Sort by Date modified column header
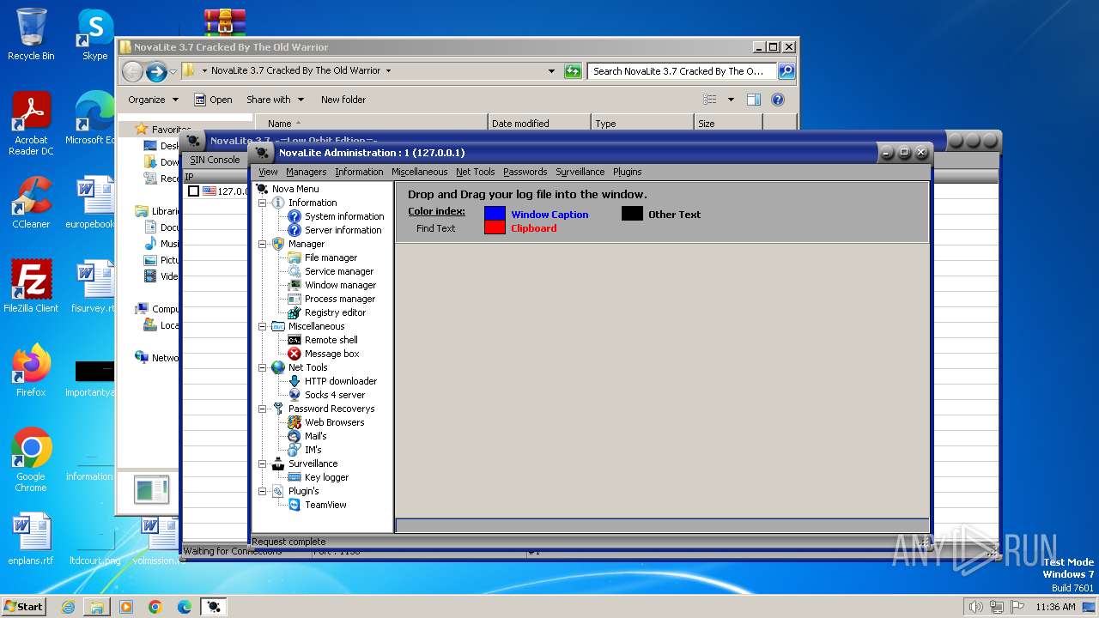This screenshot has width=1099, height=618. click(539, 124)
